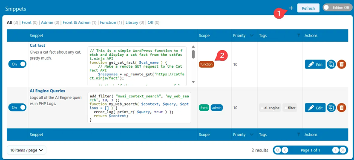Duplicate the AI Engine Queries snippet
The height and width of the screenshot is (160, 354).
pos(331,108)
